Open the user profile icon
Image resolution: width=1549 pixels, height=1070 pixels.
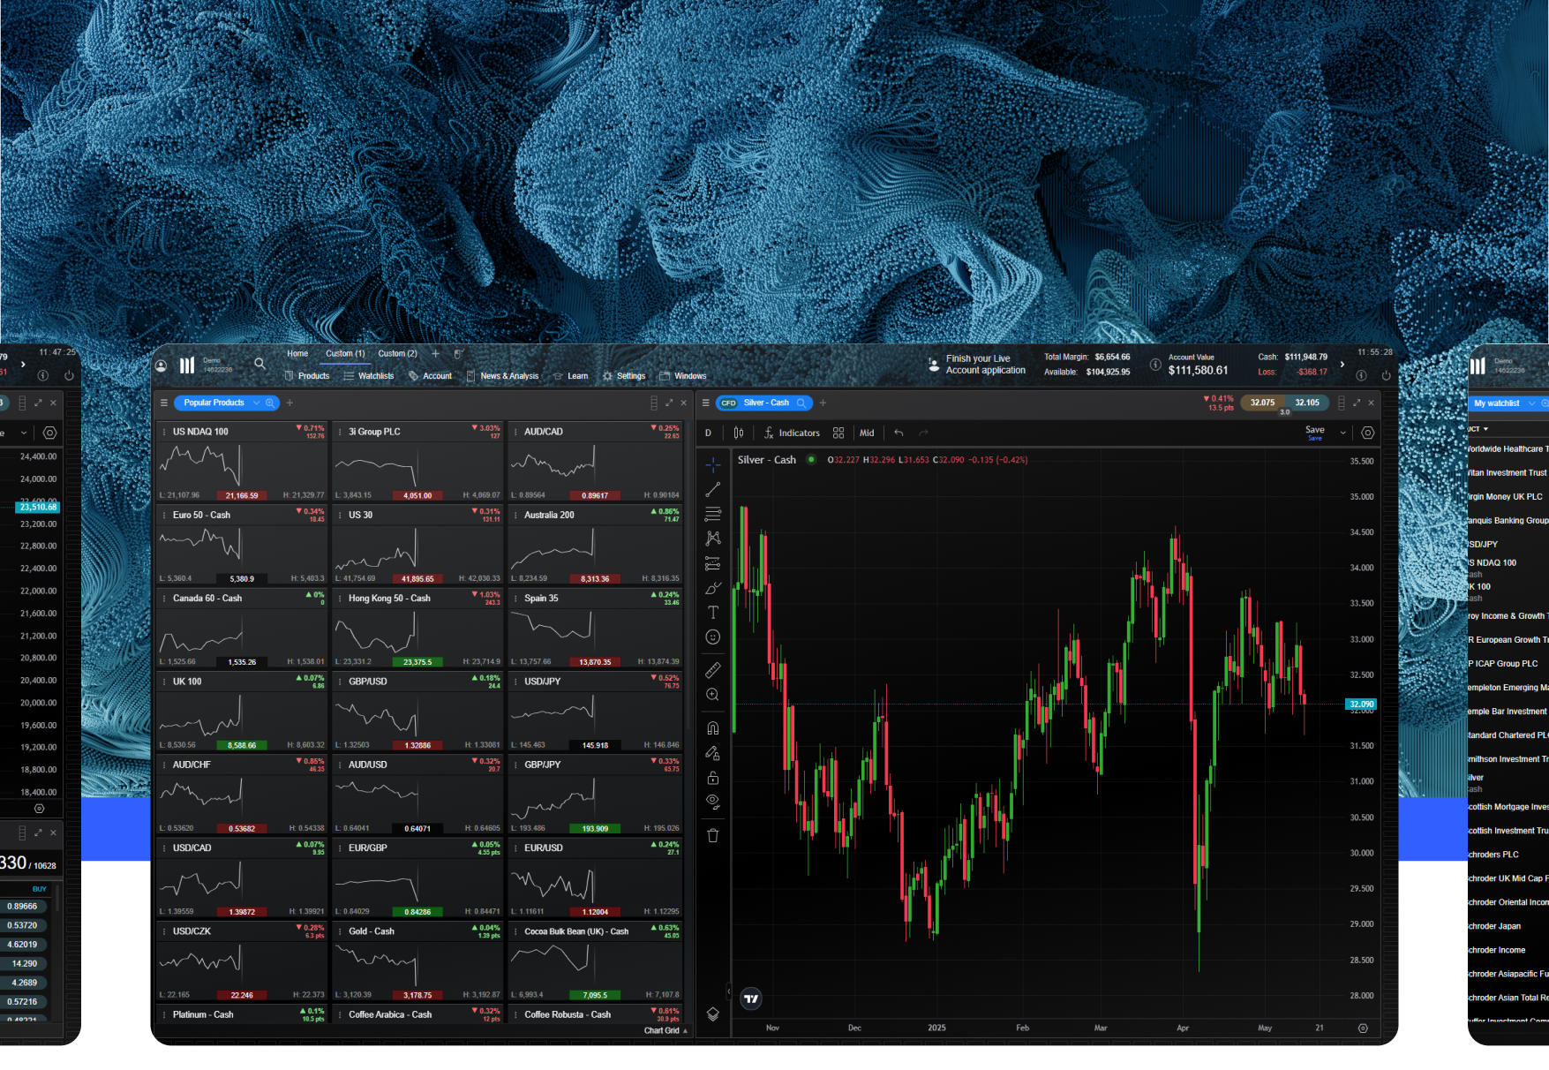161,365
